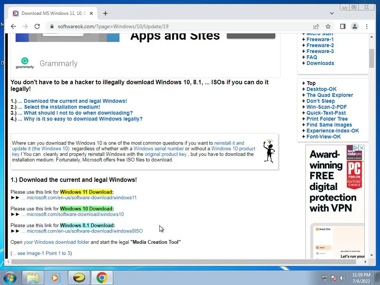380x285 pixels.
Task: Open Chrome side panel icon
Action: (x=343, y=26)
